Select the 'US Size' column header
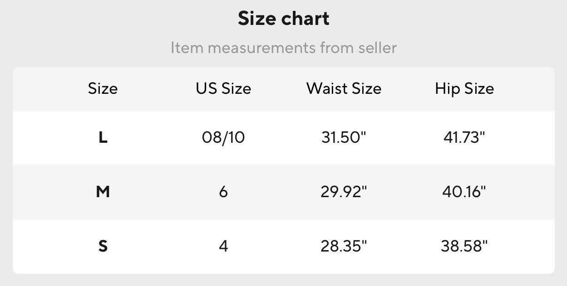Viewport: 567px width, 286px height. (x=223, y=88)
